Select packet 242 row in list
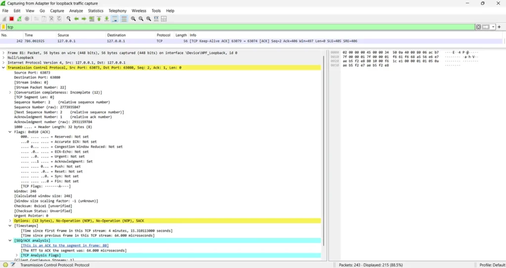506x268 pixels. (x=252, y=41)
